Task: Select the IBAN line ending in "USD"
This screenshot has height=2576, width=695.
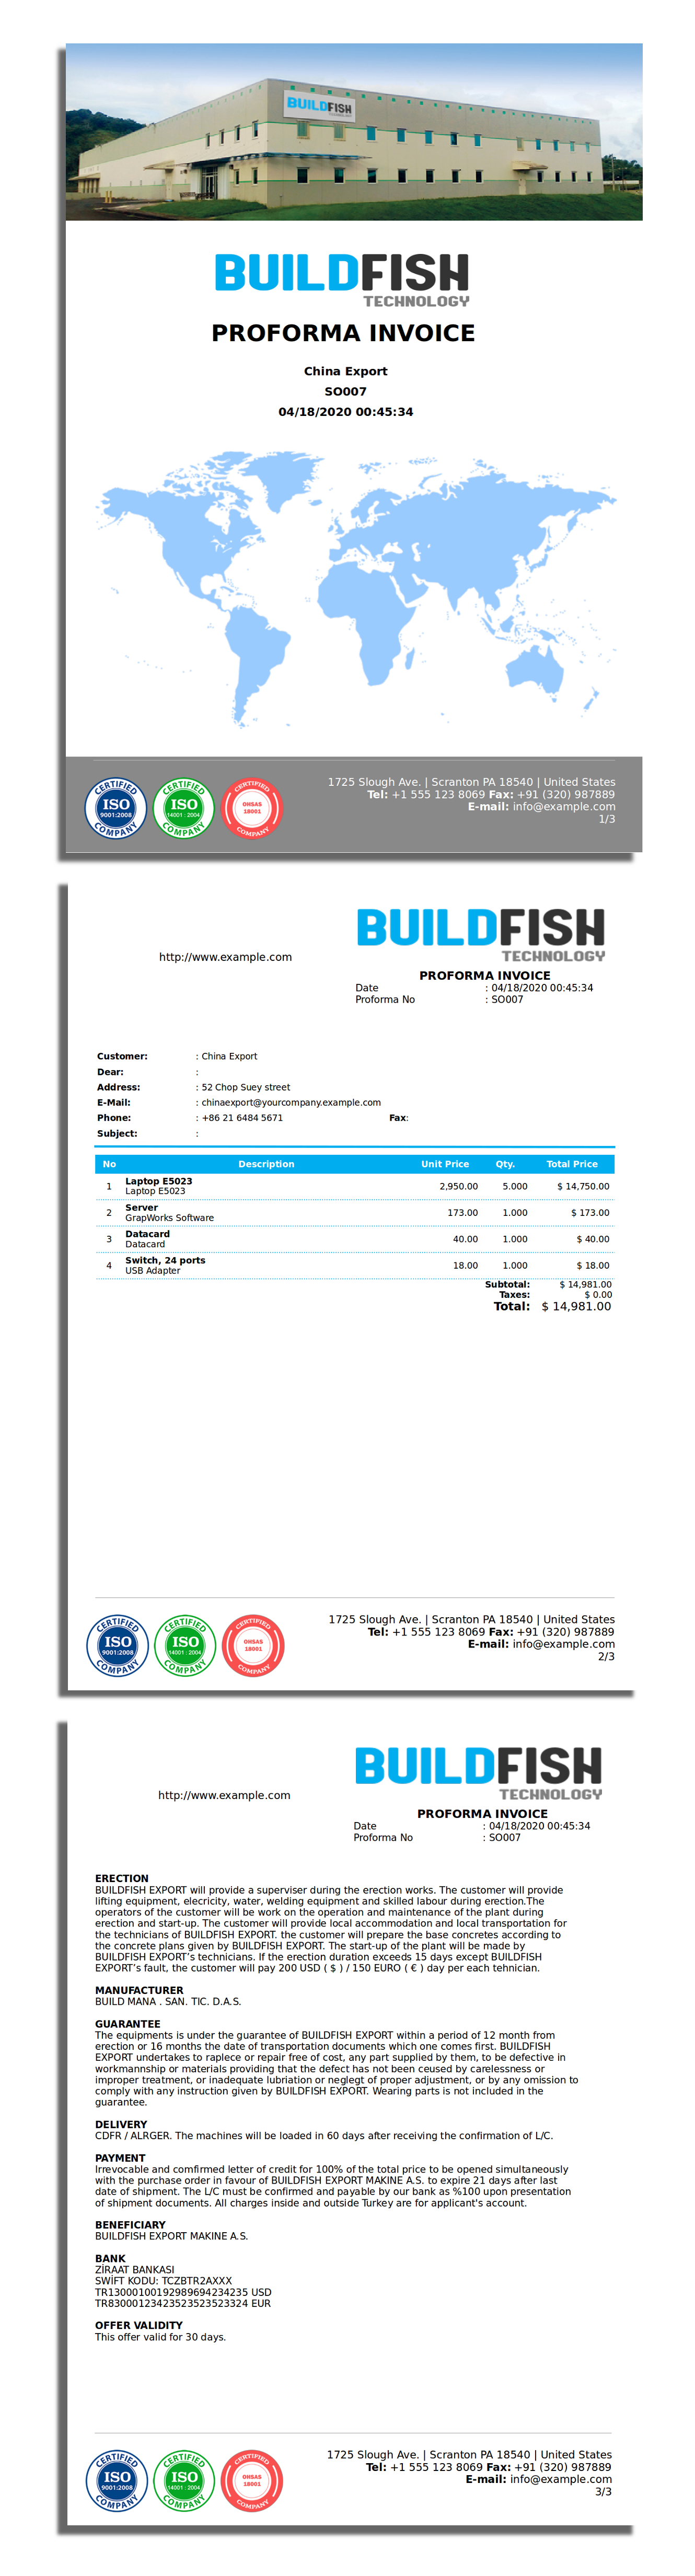Action: pyautogui.click(x=183, y=2292)
